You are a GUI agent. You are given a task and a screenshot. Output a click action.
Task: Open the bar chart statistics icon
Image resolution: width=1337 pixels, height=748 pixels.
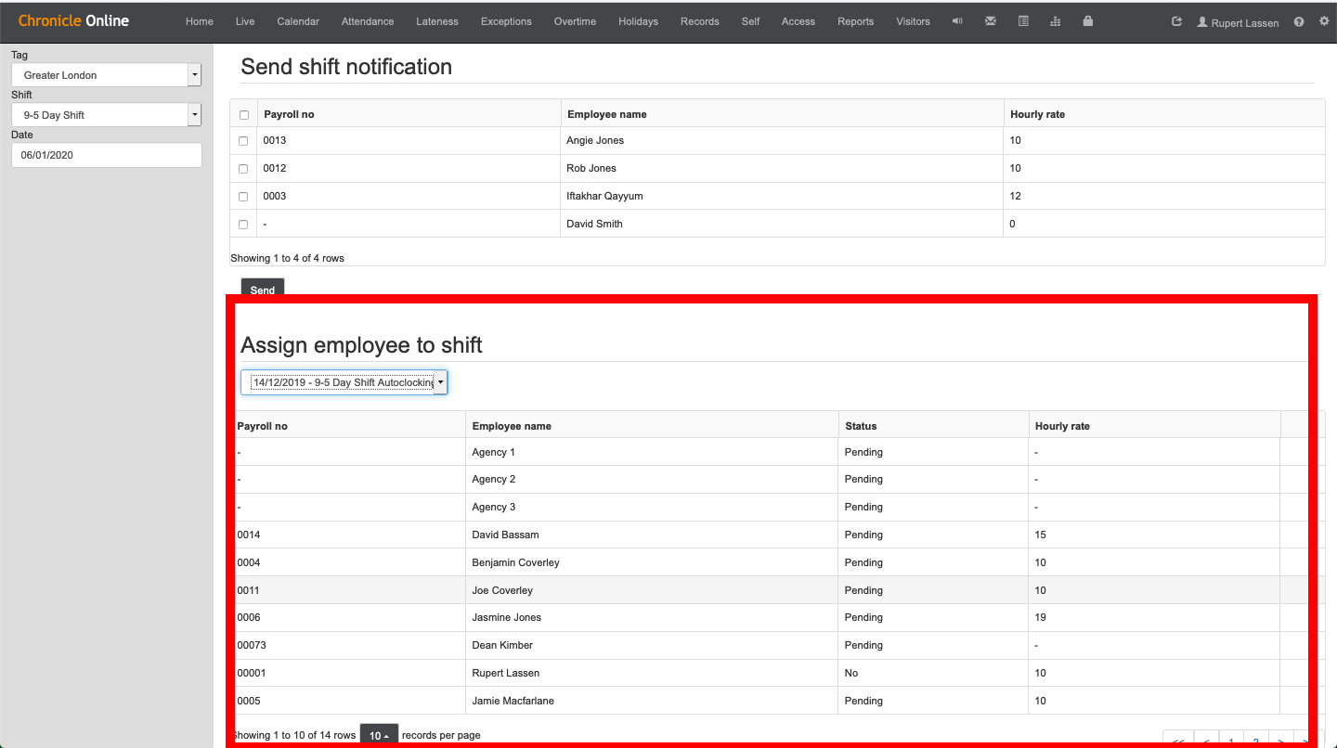tap(1055, 21)
